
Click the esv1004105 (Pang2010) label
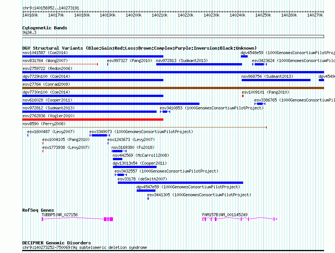click(66, 139)
